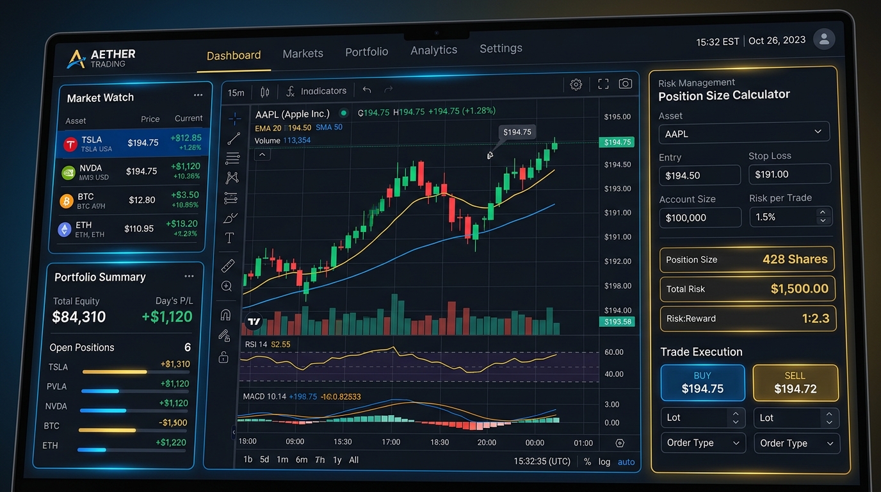Select the trend line drawing tool
Screen dimensions: 881x492
pos(234,138)
